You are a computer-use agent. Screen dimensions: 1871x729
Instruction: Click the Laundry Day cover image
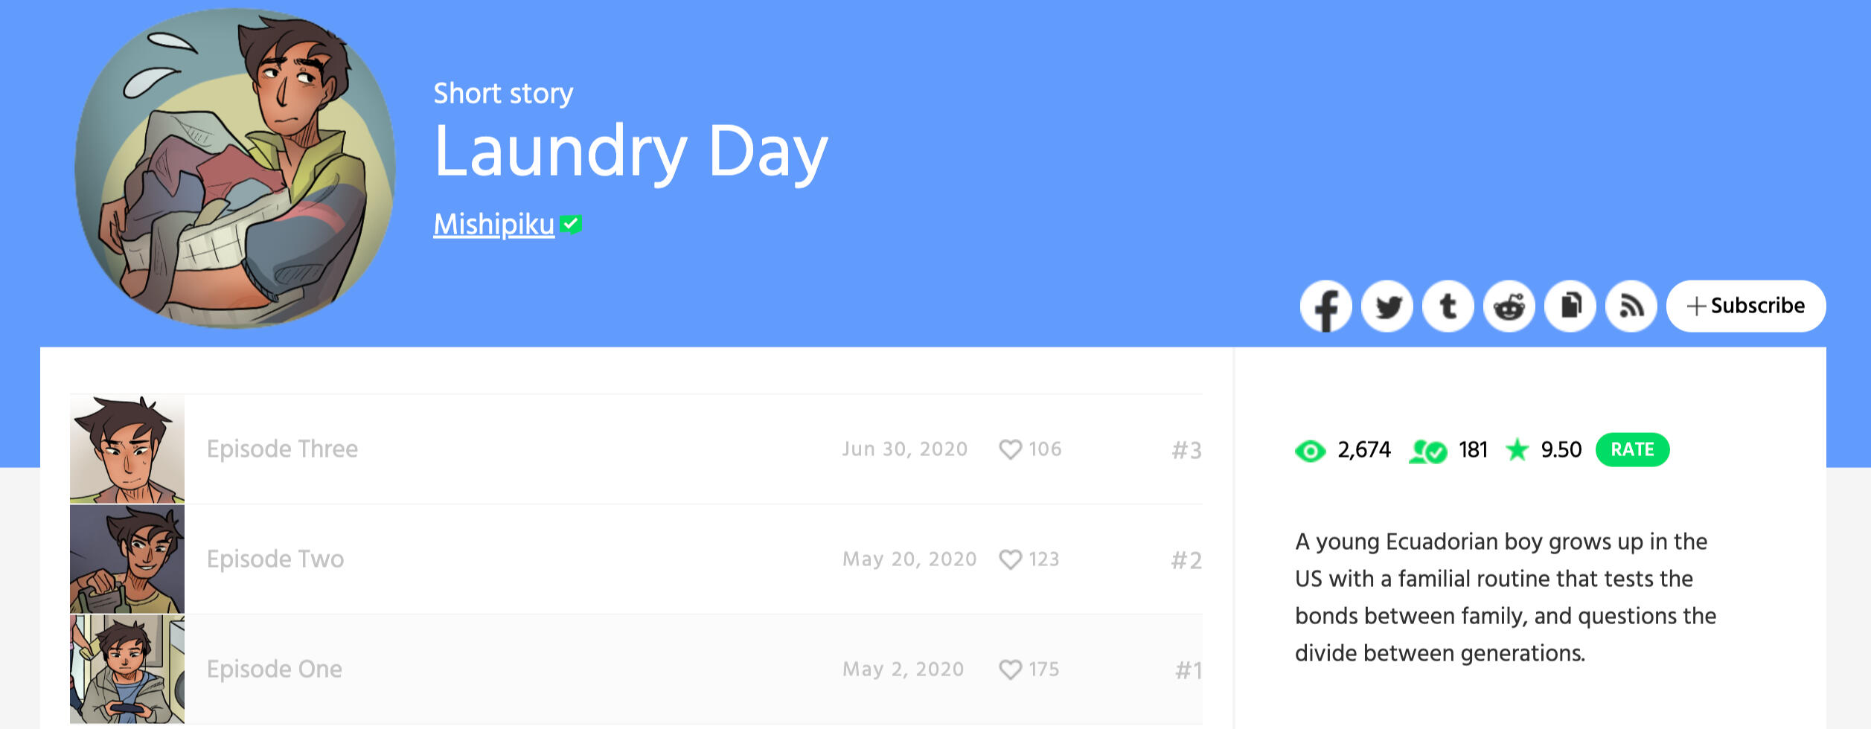(x=235, y=168)
